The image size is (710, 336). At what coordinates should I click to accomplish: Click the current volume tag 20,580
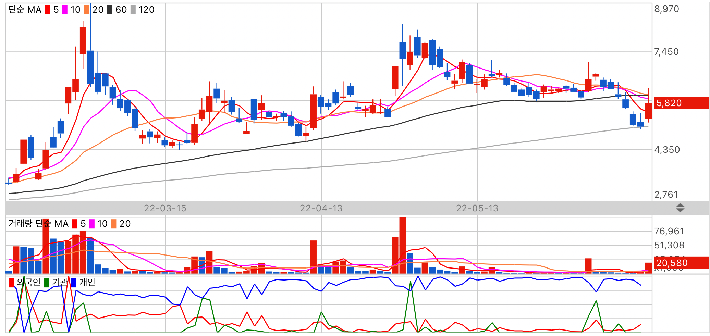coord(681,263)
